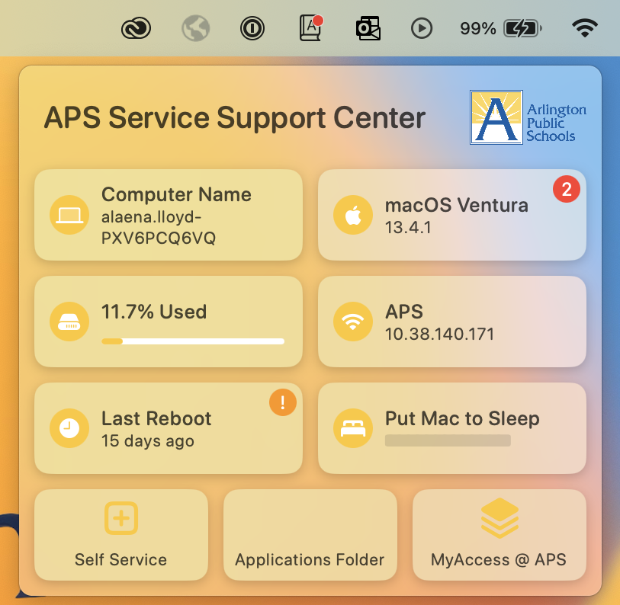Click the Last Reboot label
Screen dimensions: 620x605
pyautogui.click(x=156, y=418)
